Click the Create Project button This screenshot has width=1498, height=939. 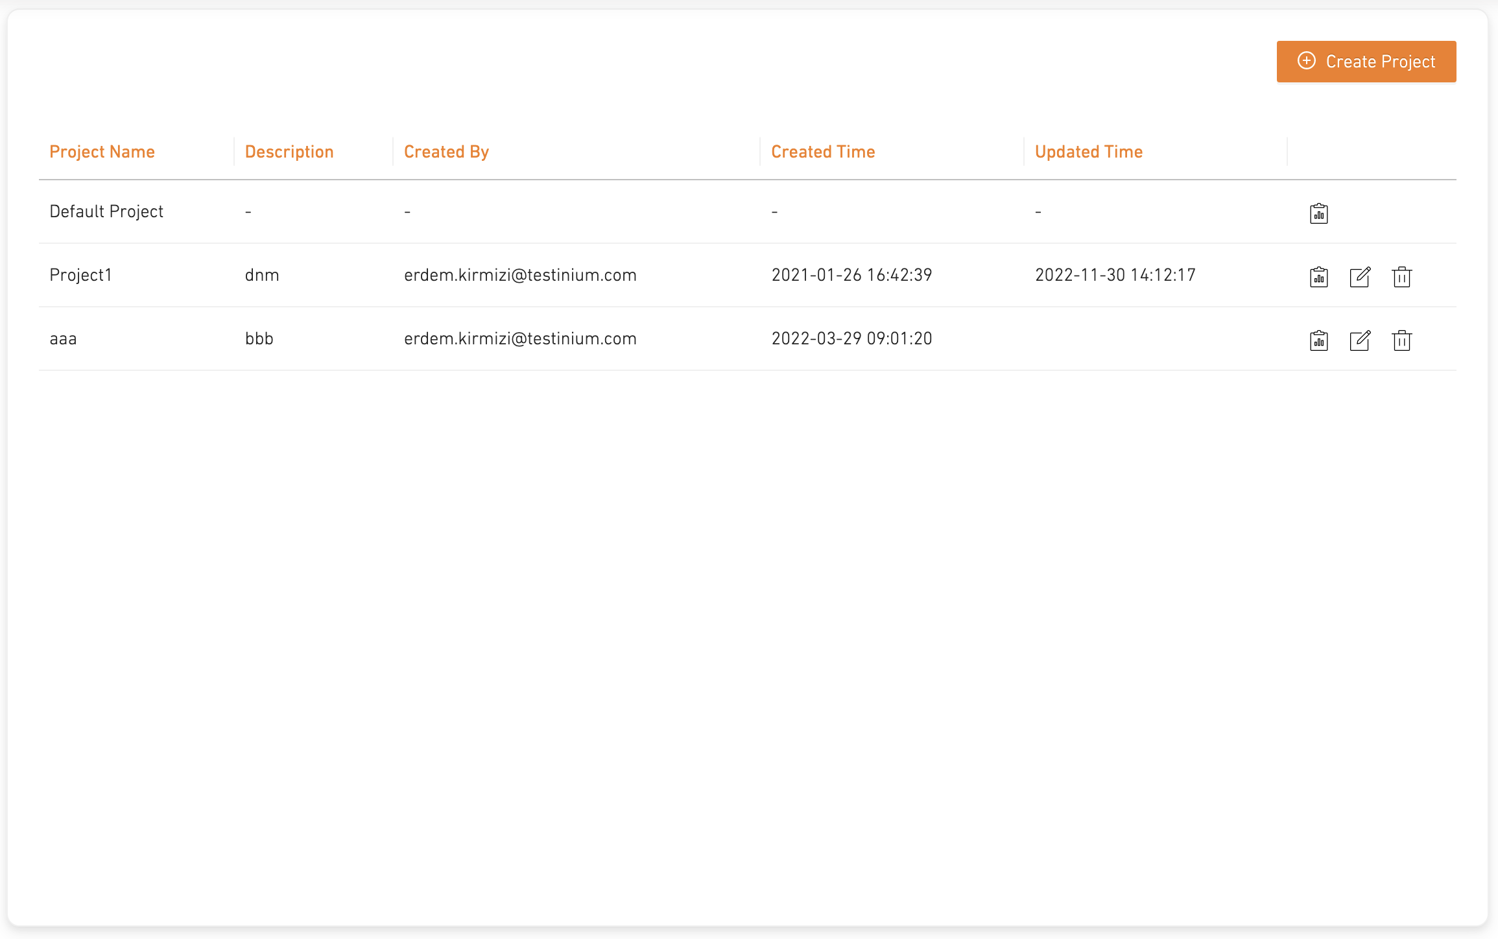click(x=1366, y=62)
